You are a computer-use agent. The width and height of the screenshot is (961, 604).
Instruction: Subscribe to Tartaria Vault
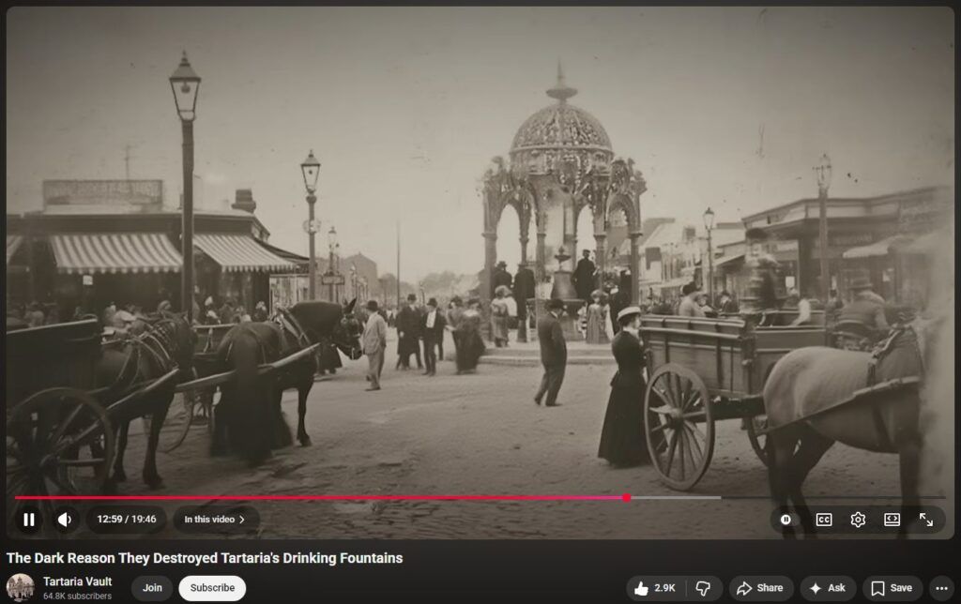[212, 588]
